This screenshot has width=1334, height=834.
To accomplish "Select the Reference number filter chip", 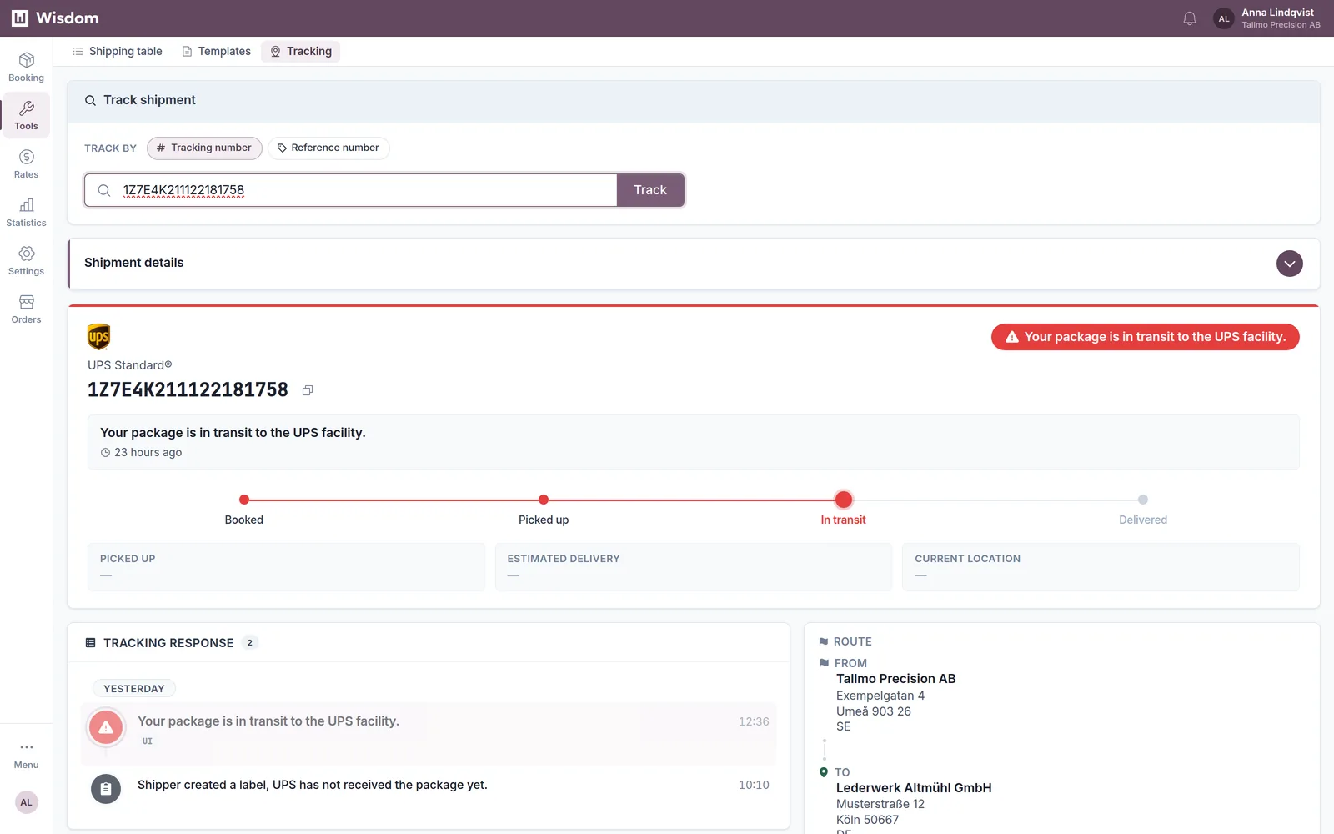I will point(328,148).
